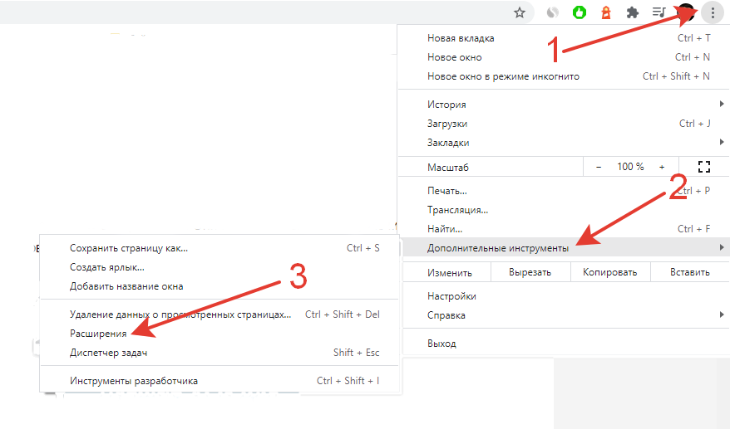Click the green thumbs-up extension icon
This screenshot has height=429, width=730.
tap(580, 12)
